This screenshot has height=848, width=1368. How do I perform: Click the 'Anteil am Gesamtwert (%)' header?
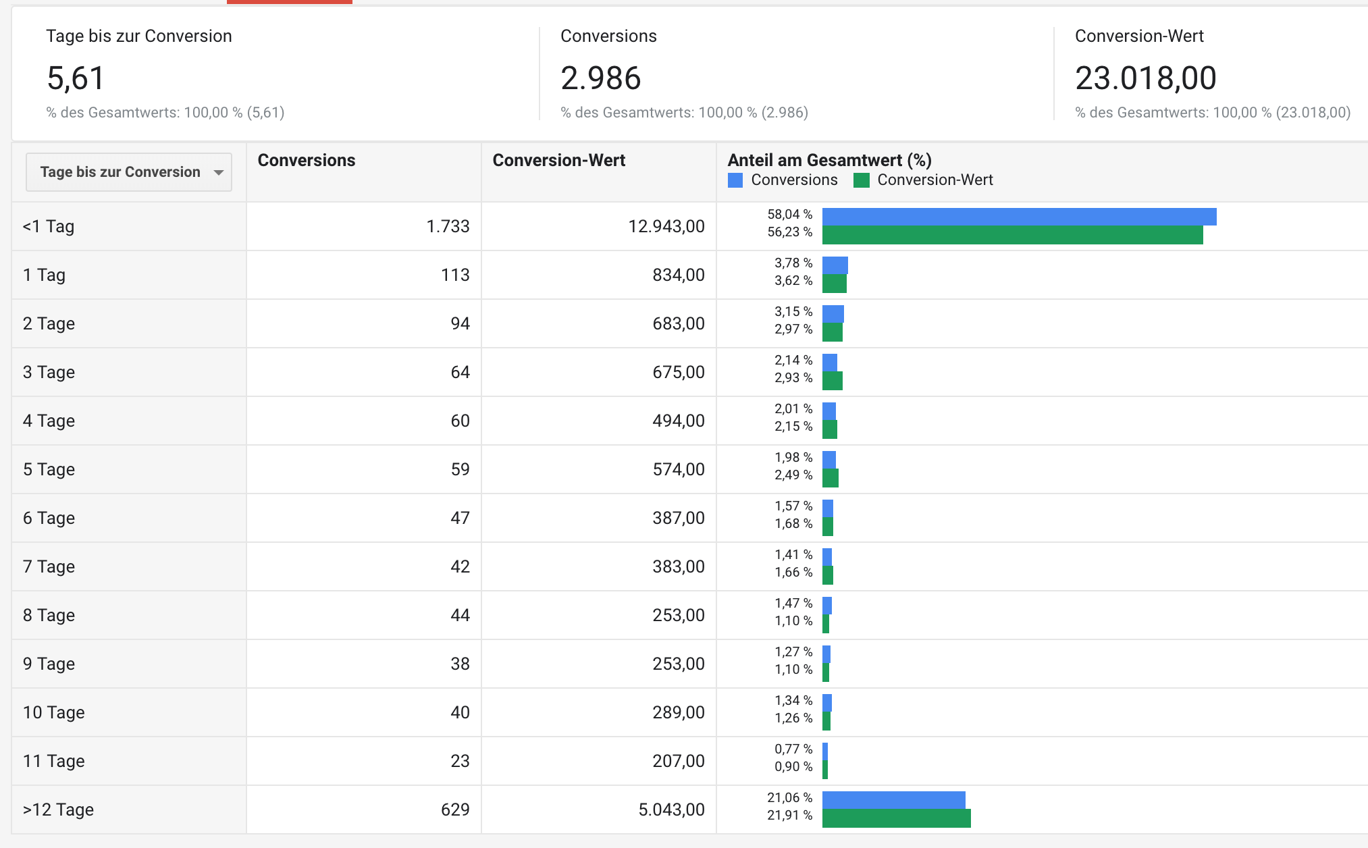[829, 160]
